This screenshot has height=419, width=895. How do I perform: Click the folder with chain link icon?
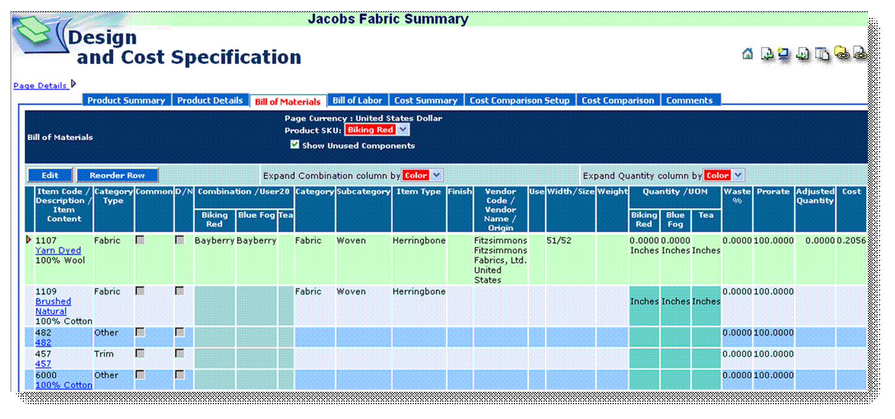coord(841,54)
